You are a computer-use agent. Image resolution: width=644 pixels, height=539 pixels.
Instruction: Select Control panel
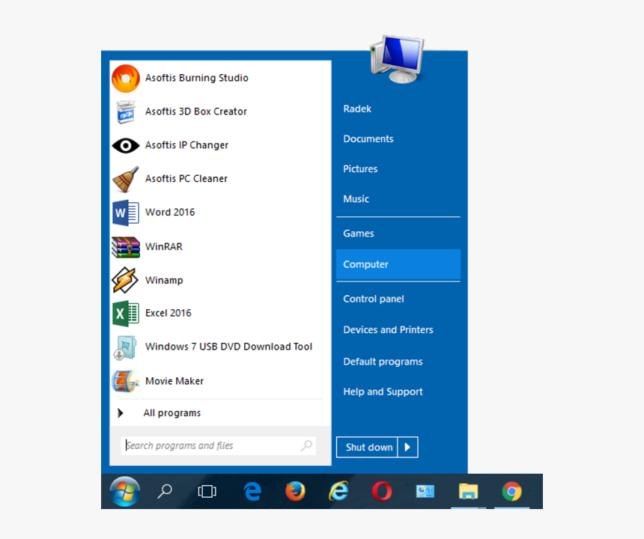pos(373,299)
